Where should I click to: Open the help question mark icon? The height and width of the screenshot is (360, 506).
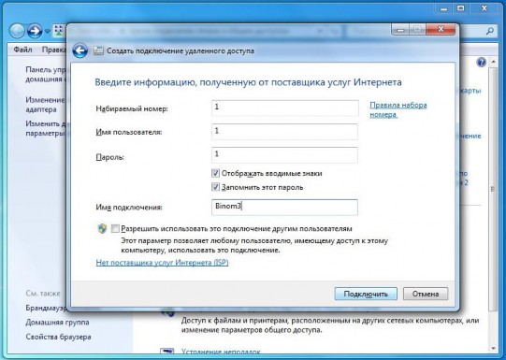(x=481, y=62)
